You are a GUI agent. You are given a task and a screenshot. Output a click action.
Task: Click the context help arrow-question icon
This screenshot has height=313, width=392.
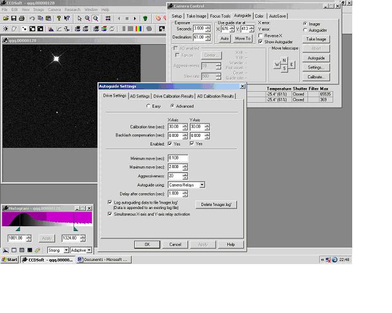tap(67, 18)
